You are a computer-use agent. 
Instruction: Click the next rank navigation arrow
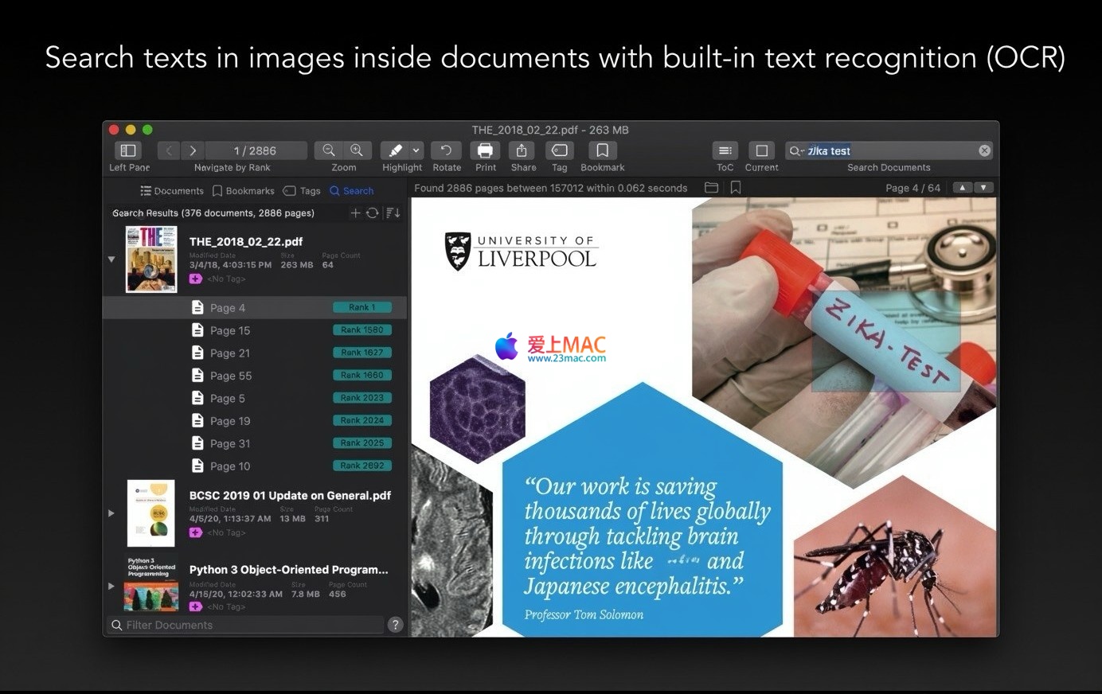coord(193,150)
